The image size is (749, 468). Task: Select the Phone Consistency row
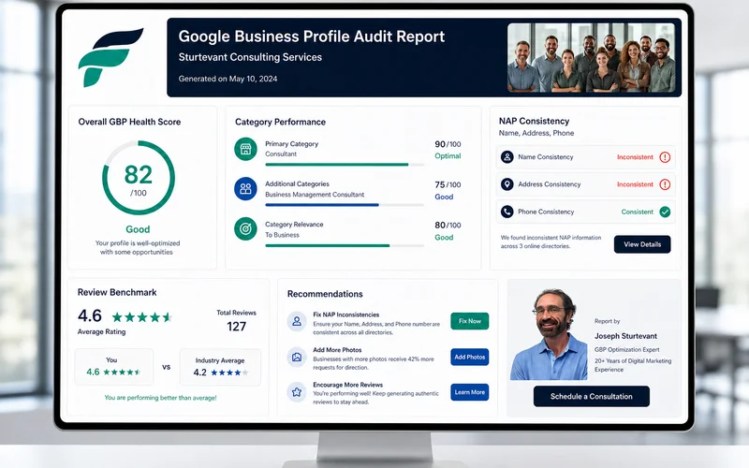tap(586, 212)
